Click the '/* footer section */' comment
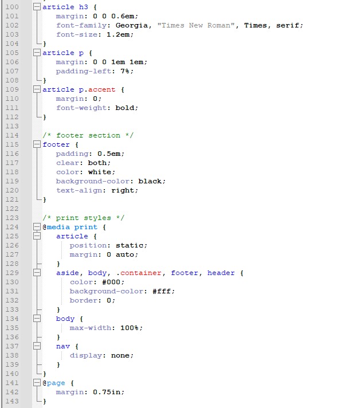 [88, 135]
